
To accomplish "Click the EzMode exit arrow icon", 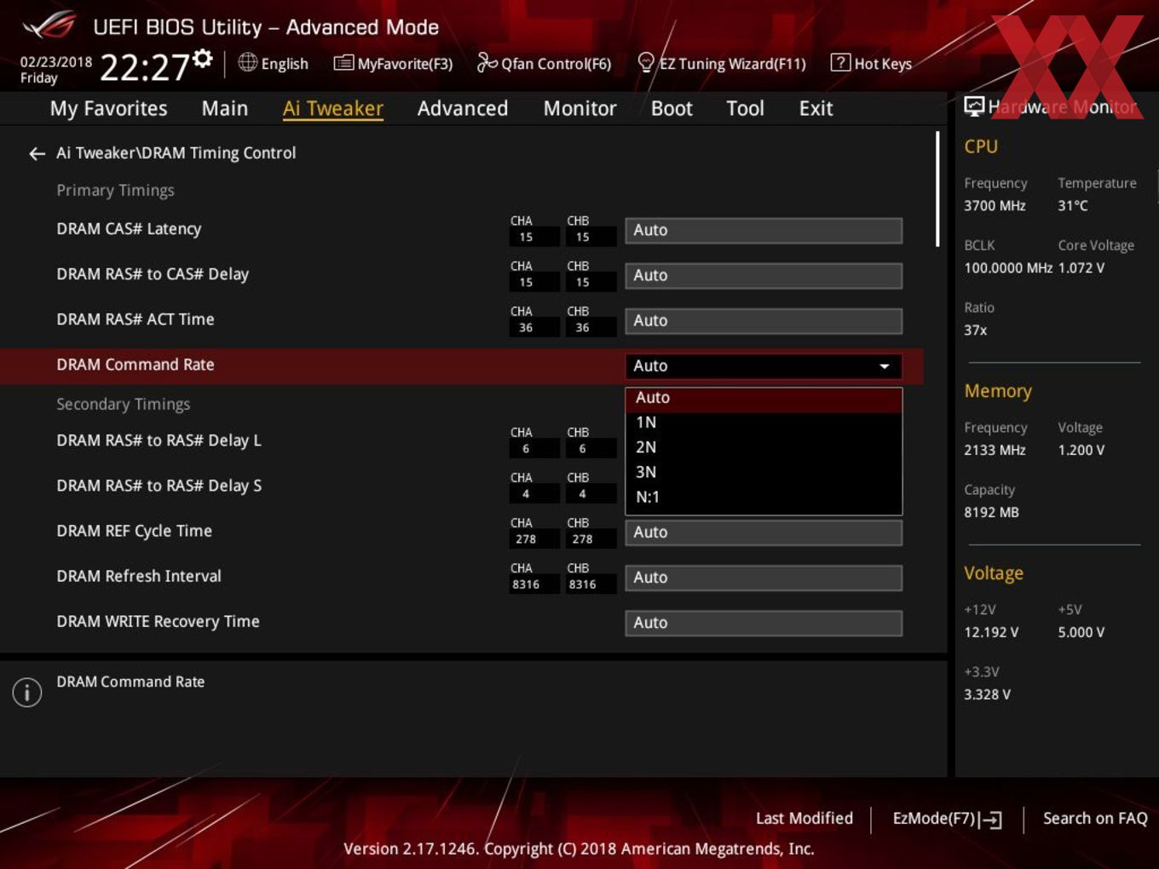I will pyautogui.click(x=990, y=820).
